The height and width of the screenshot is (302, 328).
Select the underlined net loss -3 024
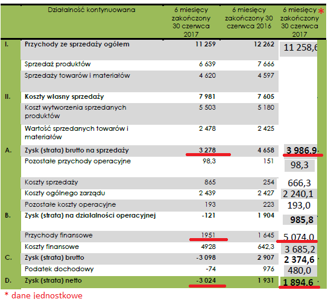[x=206, y=280]
